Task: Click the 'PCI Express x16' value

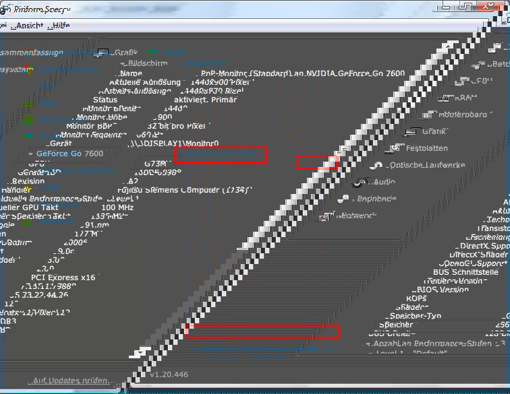Action: (x=63, y=277)
